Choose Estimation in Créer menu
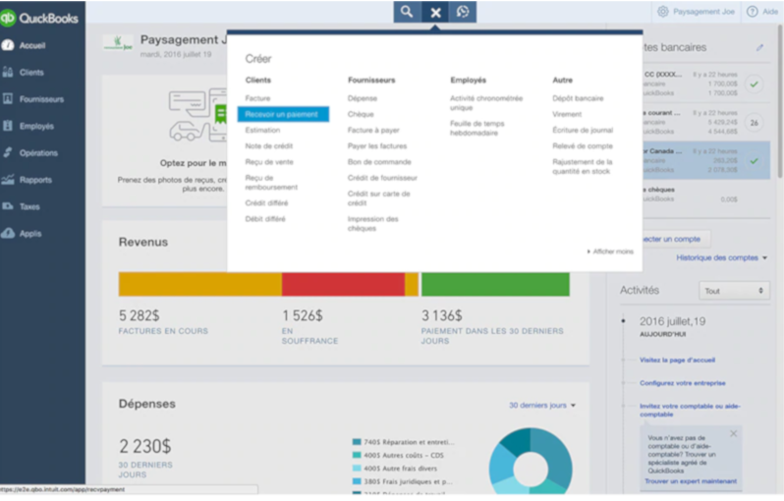 coord(262,130)
